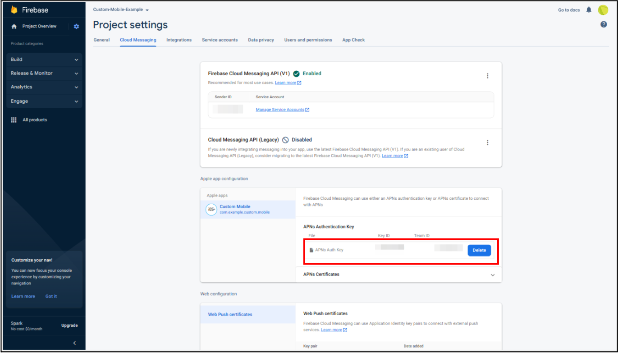Click Go to docs

[569, 10]
